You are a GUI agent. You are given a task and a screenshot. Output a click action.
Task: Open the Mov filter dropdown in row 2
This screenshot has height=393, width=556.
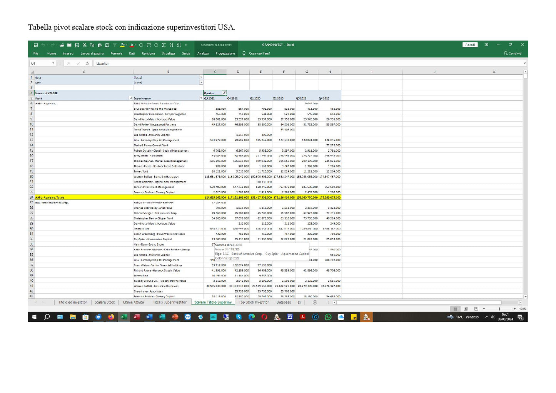[201, 82]
